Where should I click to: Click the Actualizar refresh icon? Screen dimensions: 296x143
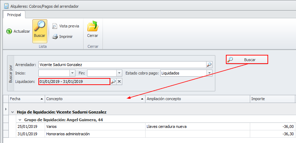point(9,31)
